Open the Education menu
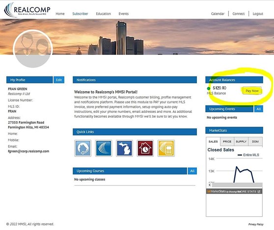Image resolution: width=274 pixels, height=230 pixels. [x=103, y=14]
